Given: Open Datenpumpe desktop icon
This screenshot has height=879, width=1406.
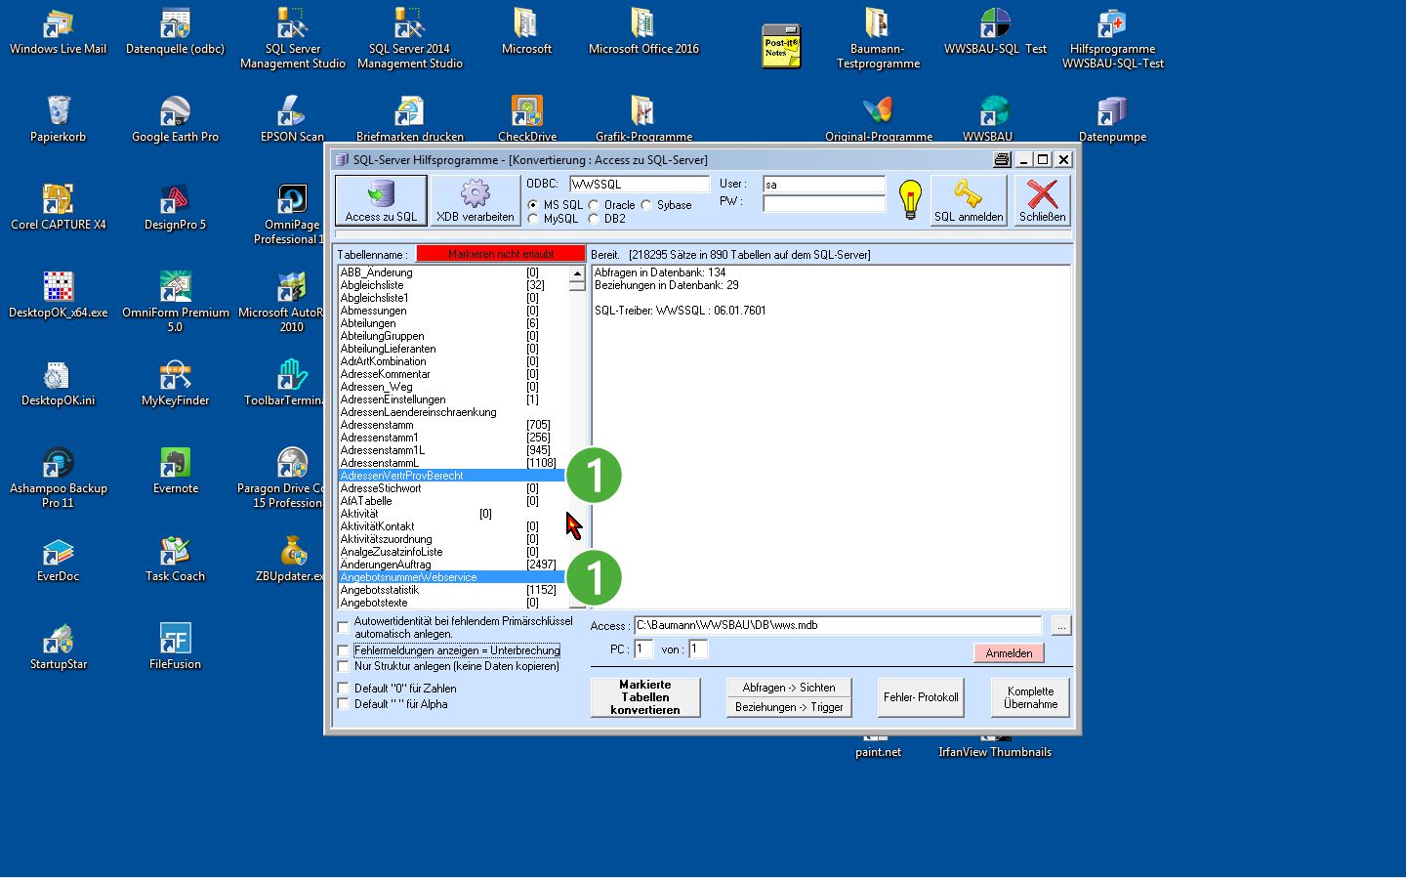Looking at the screenshot, I should click(x=1112, y=119).
